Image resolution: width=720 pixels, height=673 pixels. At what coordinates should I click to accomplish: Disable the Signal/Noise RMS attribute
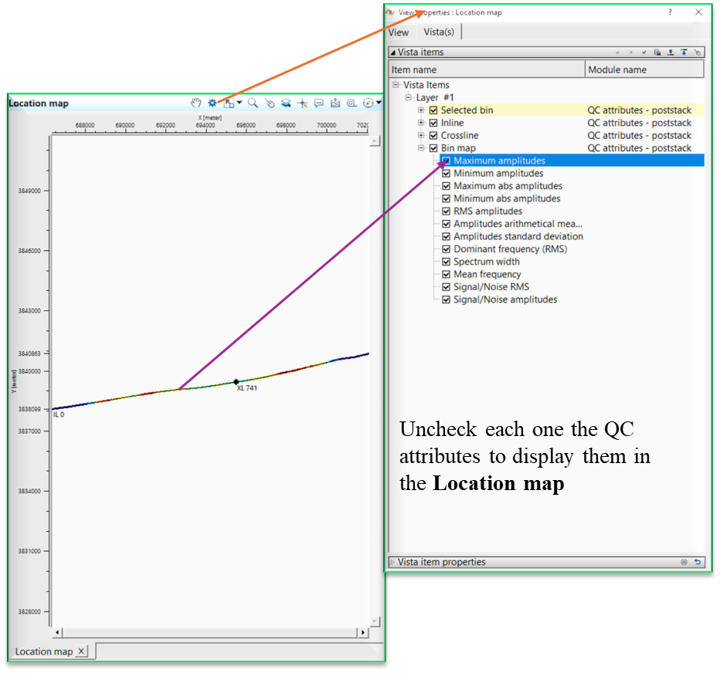tap(446, 286)
